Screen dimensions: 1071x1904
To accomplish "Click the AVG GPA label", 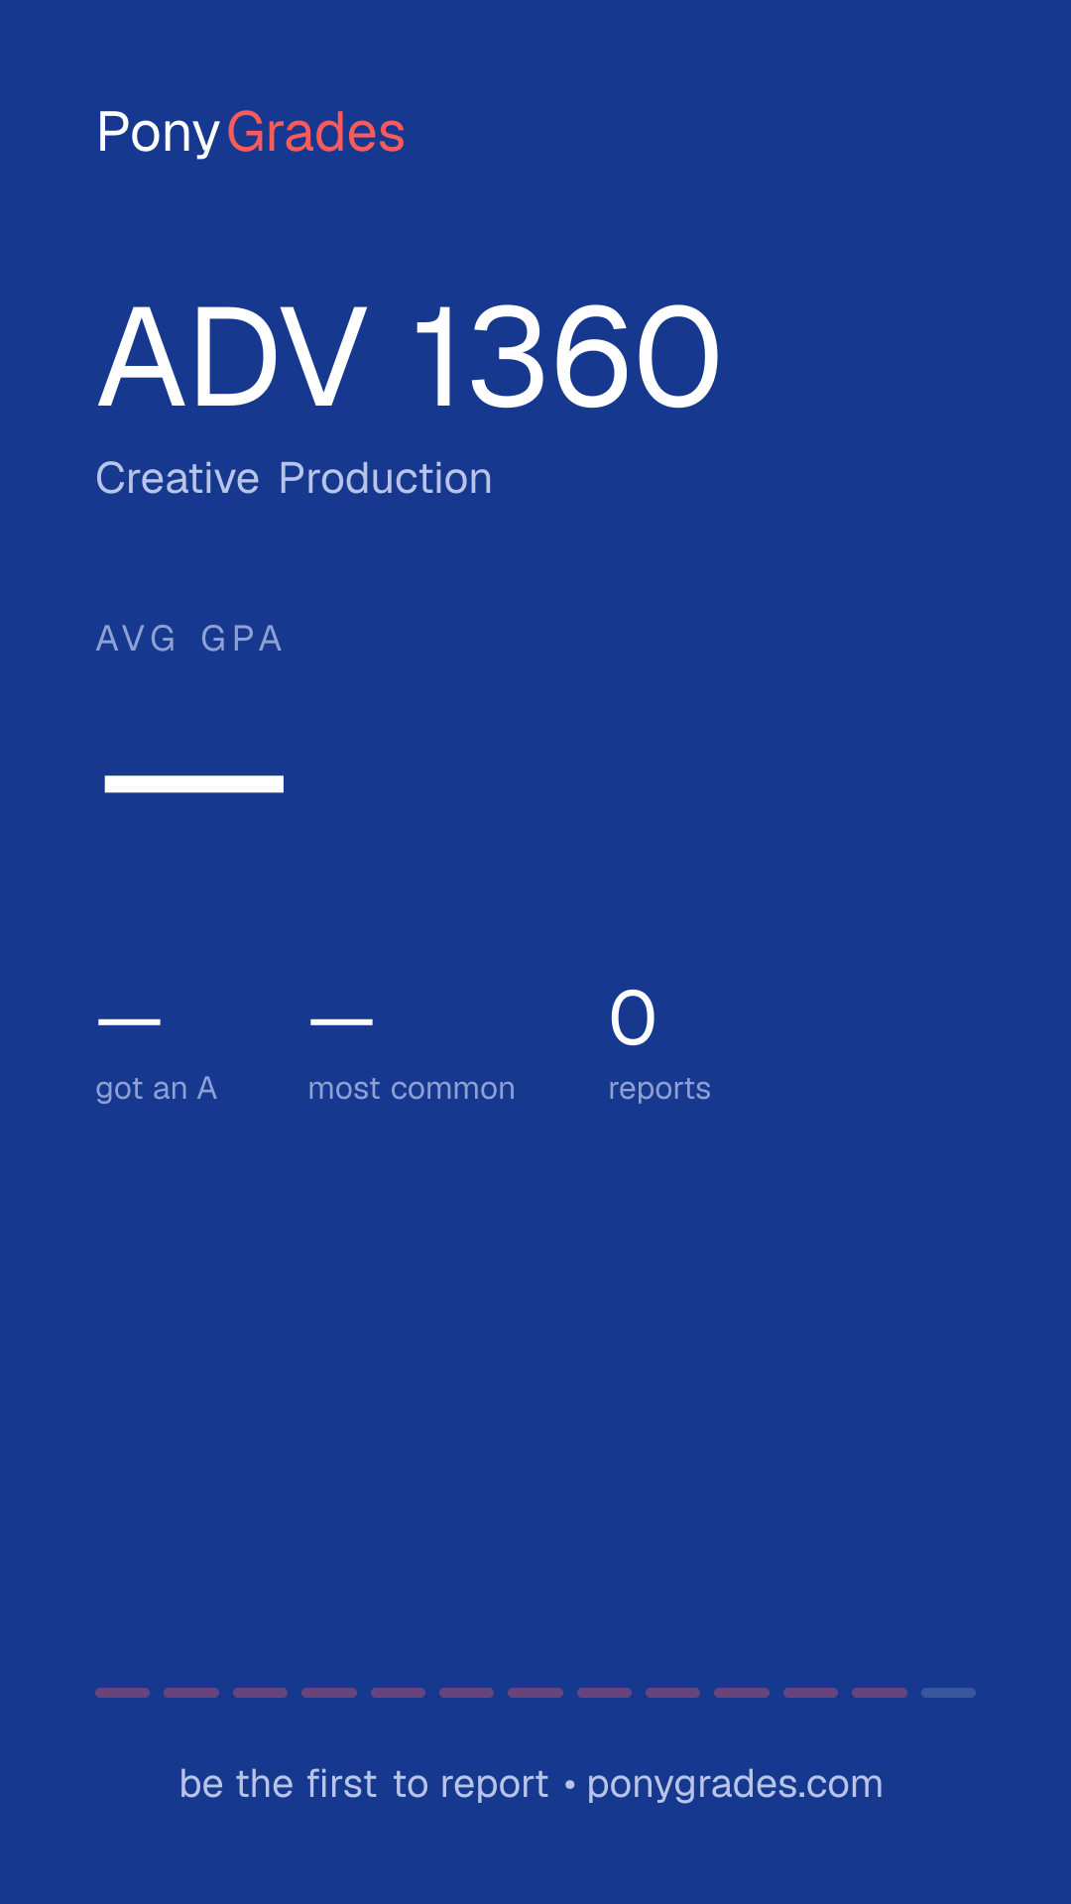I will 189,639.
